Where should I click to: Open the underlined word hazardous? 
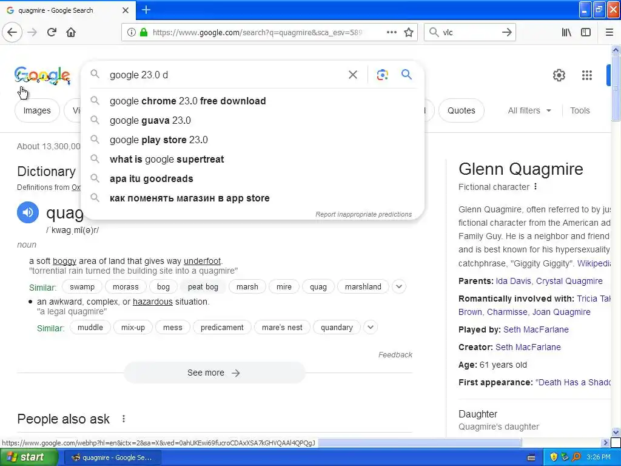152,302
